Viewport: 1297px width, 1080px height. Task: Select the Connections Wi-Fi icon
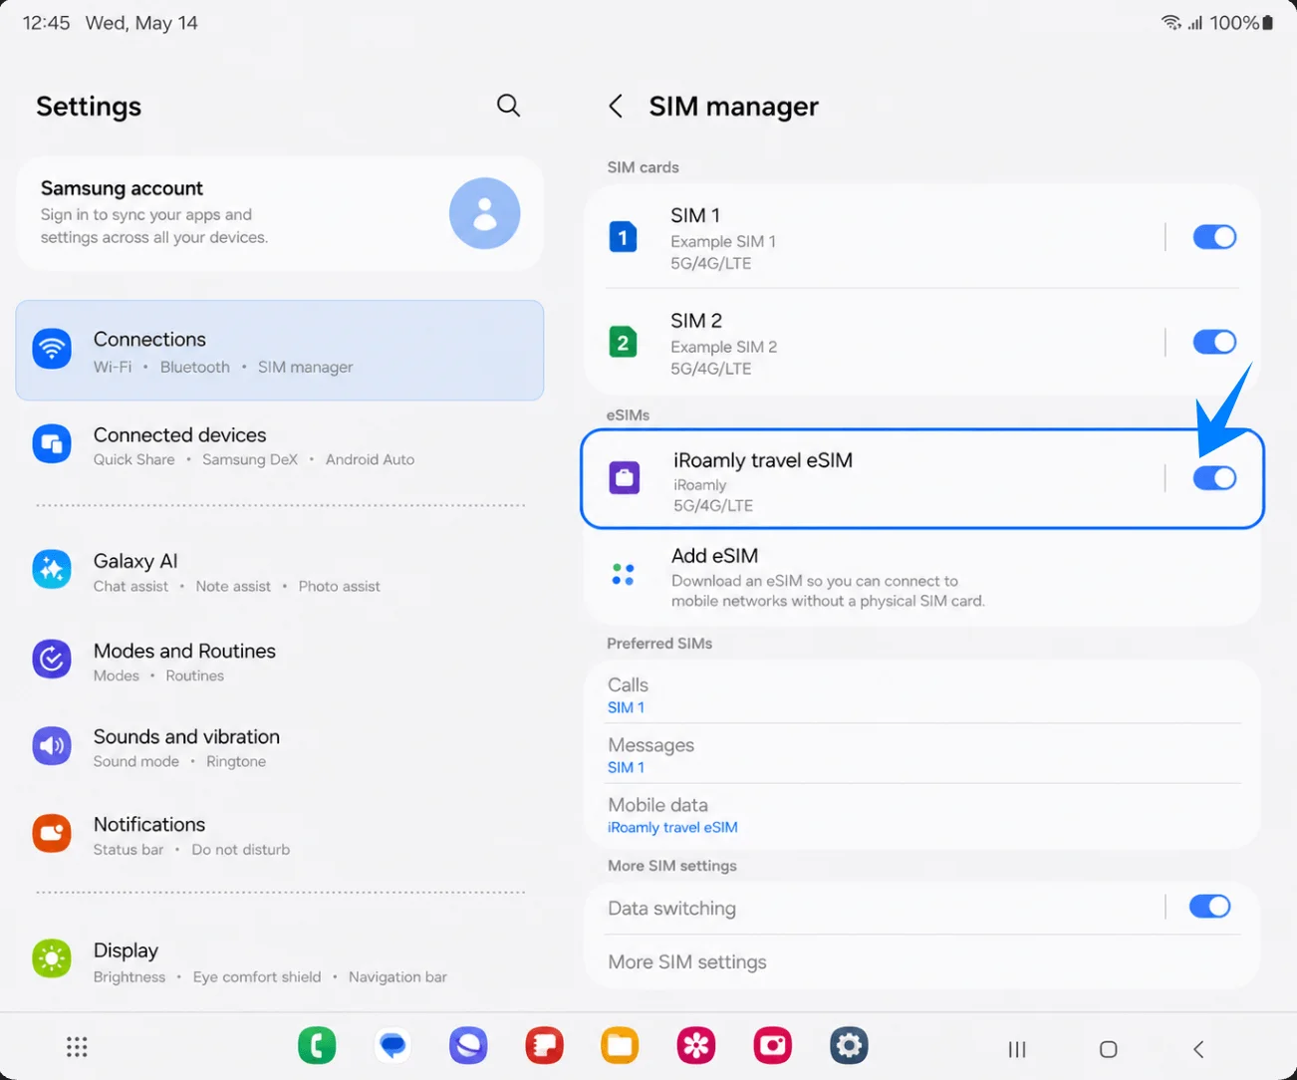[x=52, y=349]
